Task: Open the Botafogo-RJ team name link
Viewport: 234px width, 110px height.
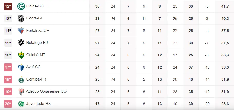Action: point(37,43)
